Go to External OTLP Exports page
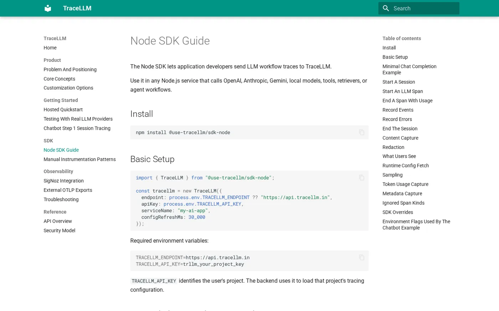The width and height of the screenshot is (499, 311). [68, 190]
